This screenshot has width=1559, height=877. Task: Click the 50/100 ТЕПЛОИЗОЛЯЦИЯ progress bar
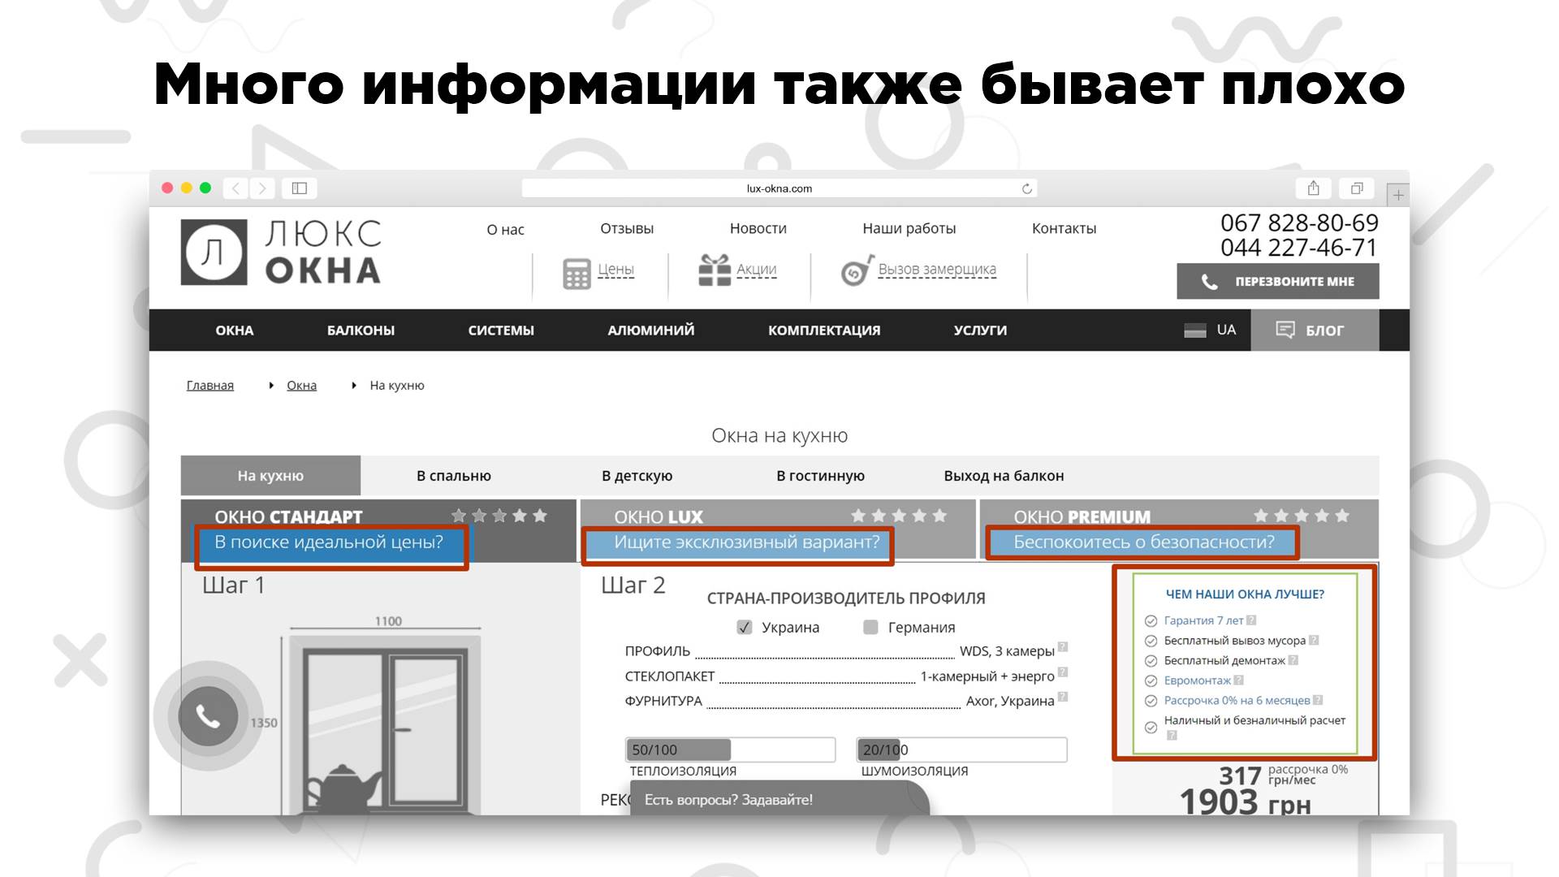(x=729, y=750)
